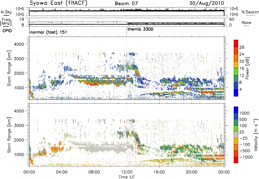Click the '12:00' time axis label
This screenshot has height=179, width=259.
(127, 172)
